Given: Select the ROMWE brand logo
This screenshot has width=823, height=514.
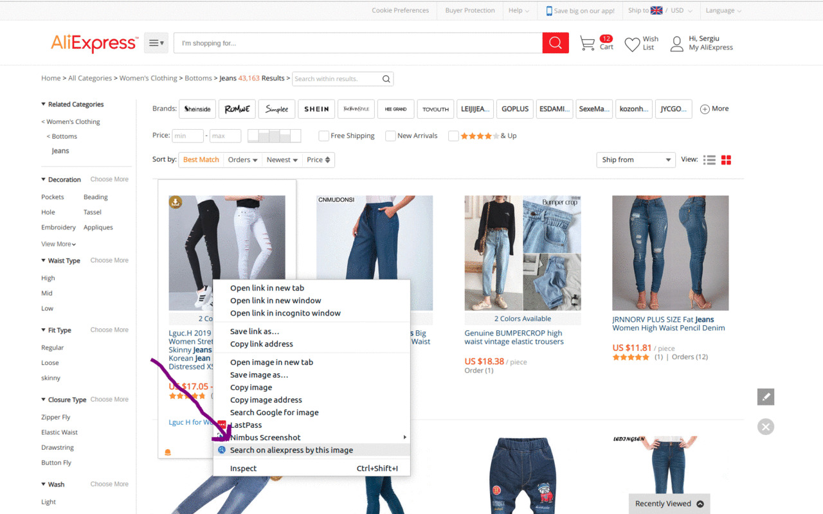Looking at the screenshot, I should pos(237,109).
